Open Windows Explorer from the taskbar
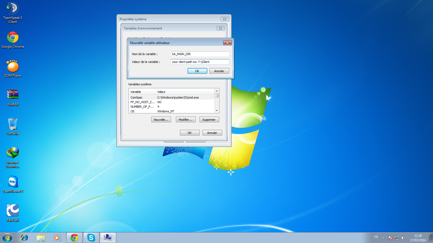This screenshot has width=433, height=243. 41,238
